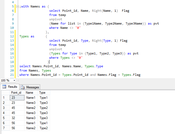175x134 pixels.
Task: Click the Type2 cell in row 7
Action: pos(43,128)
